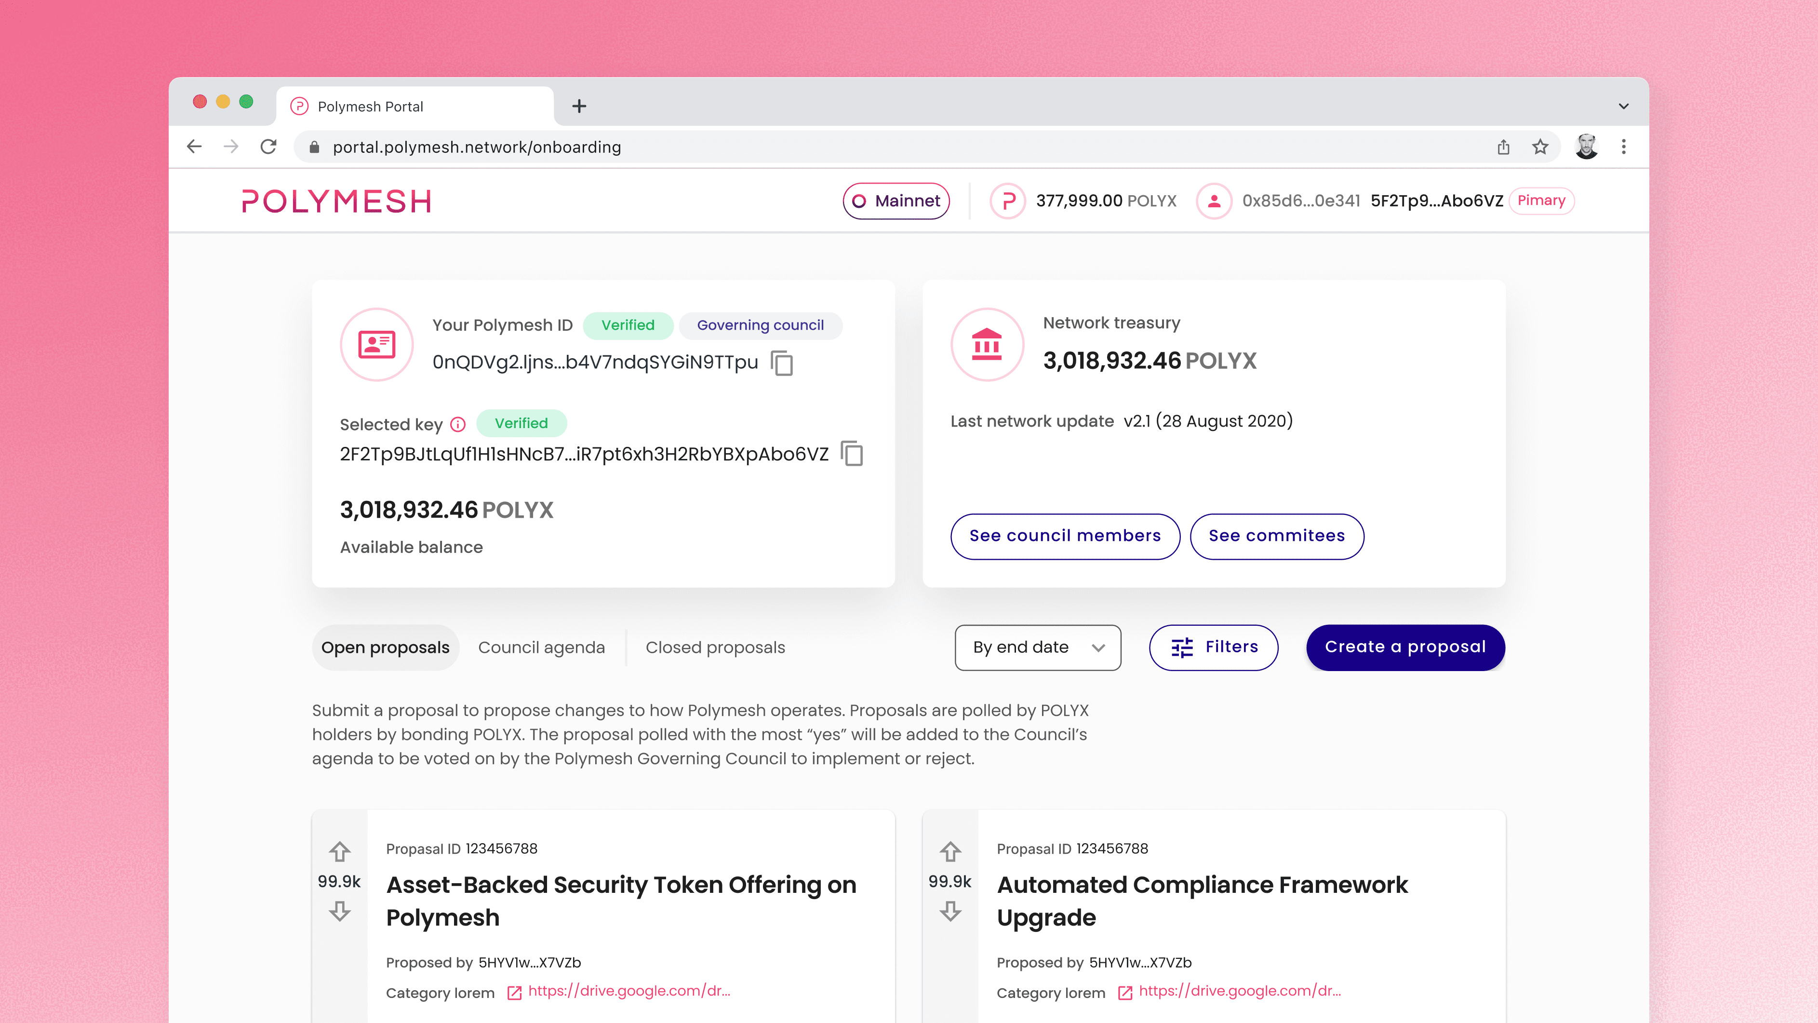This screenshot has height=1023, width=1818.
Task: Open first proposal's drive.google.com link
Action: pos(628,991)
